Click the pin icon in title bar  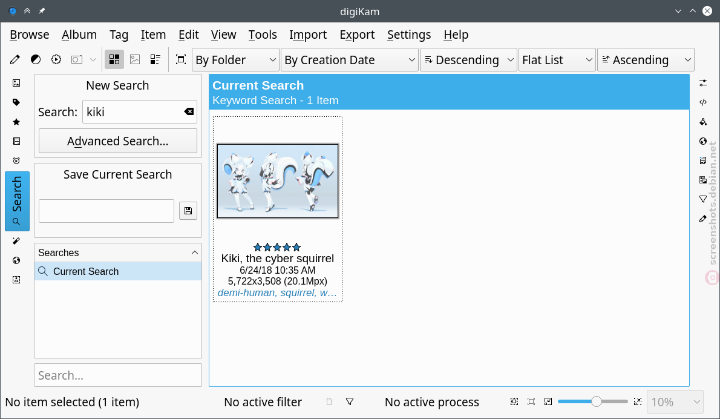(42, 11)
